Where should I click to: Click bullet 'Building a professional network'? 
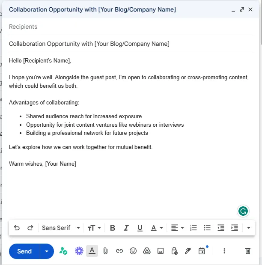(x=87, y=133)
